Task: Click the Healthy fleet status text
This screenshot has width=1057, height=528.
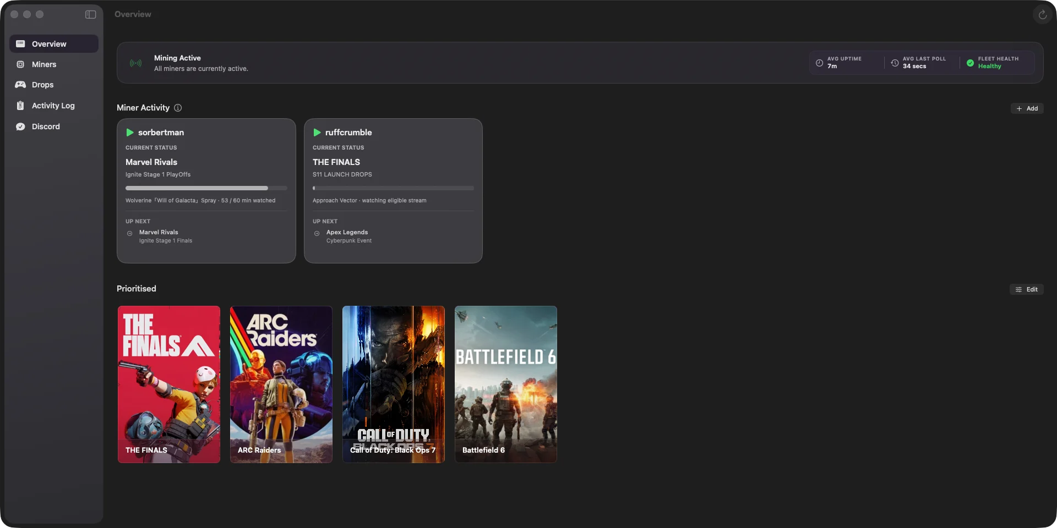Action: pos(989,67)
